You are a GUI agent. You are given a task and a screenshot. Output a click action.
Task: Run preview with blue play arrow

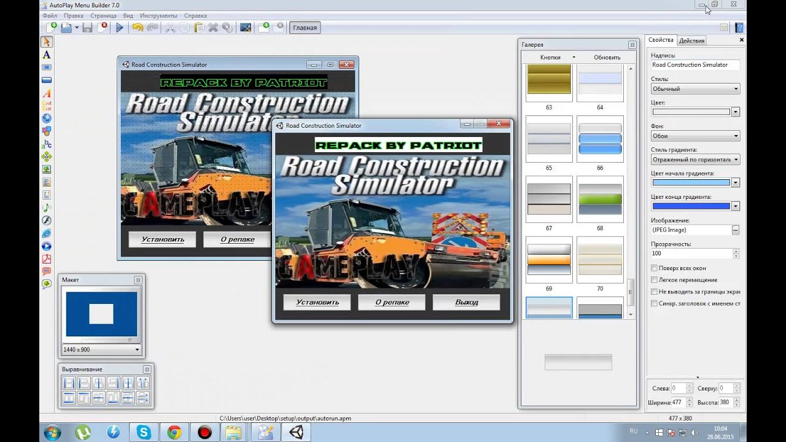pos(120,27)
